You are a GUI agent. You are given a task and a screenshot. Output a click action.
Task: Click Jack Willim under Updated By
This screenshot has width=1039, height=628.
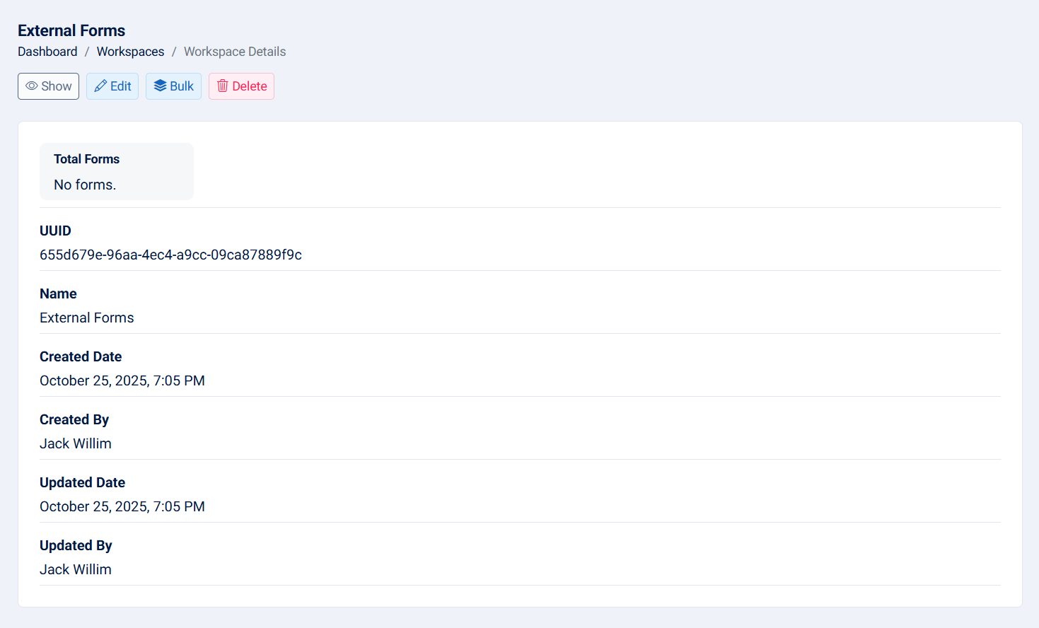point(76,569)
